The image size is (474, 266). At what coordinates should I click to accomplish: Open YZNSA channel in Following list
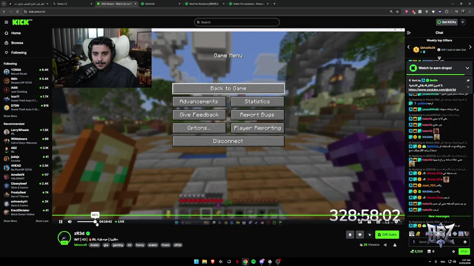tap(26, 71)
